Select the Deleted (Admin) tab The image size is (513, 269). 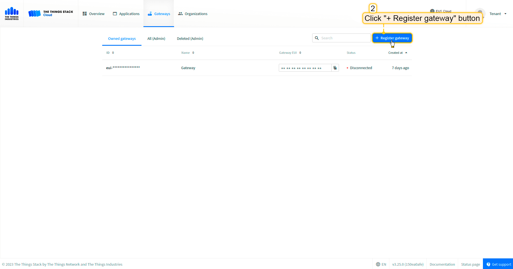click(x=190, y=38)
